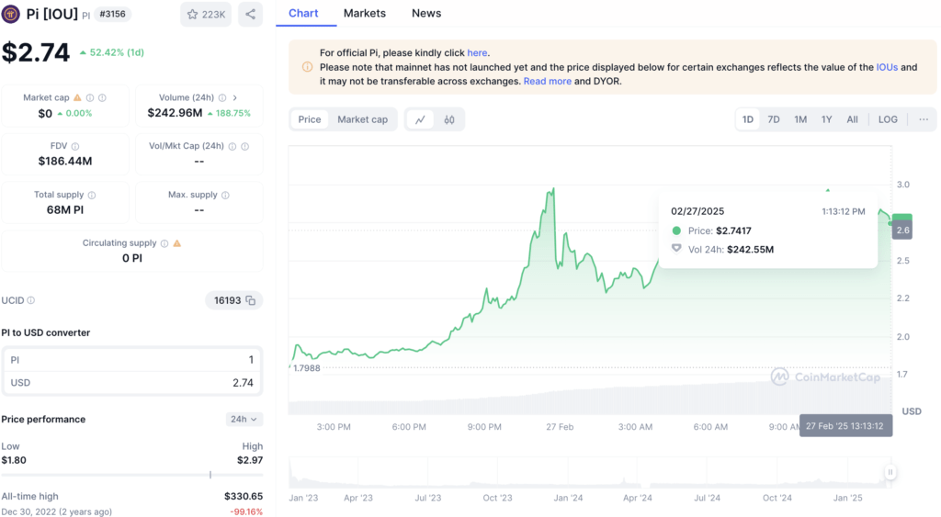
Task: Click the -99.16% drawdown text
Action: 246,511
